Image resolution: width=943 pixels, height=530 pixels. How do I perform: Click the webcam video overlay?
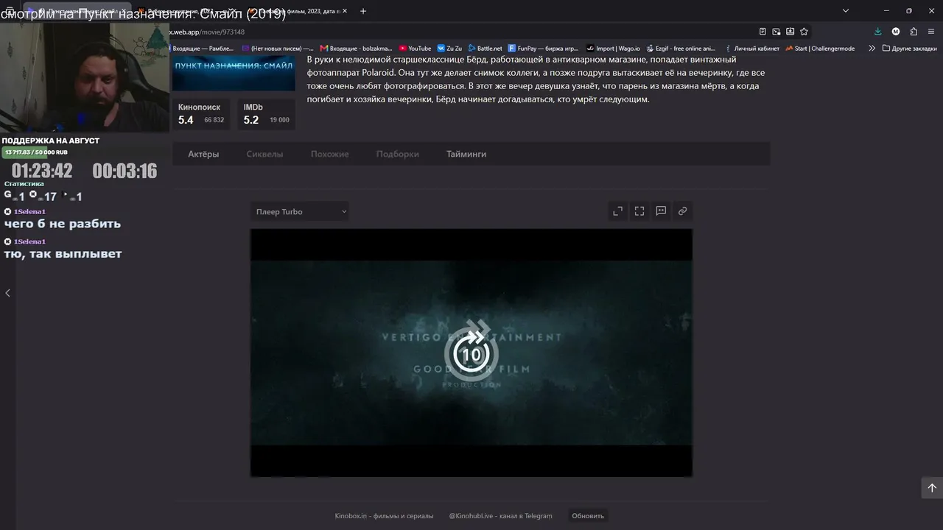85,77
